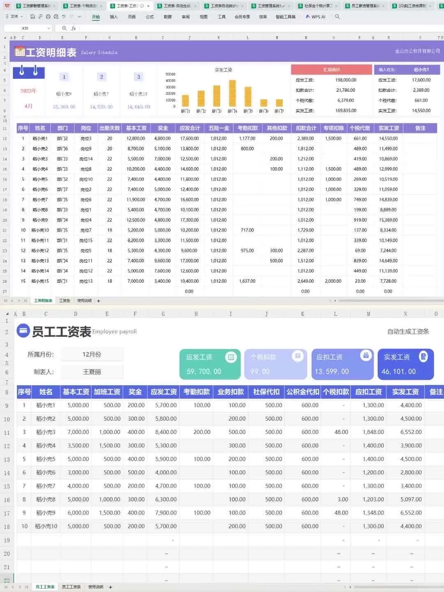The width and height of the screenshot is (444, 592).
Task: Open the 员工工资条 sheet tab
Action: pyautogui.click(x=71, y=587)
